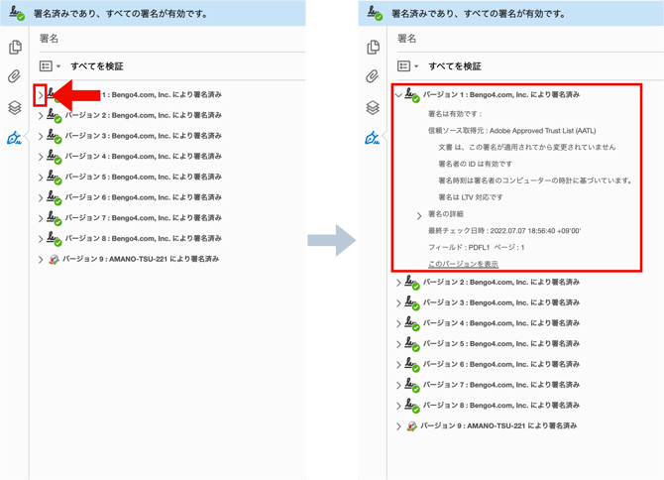This screenshot has width=664, height=480.
Task: Open page thumbnails icon in left panel sidebar
Action: (x=15, y=47)
